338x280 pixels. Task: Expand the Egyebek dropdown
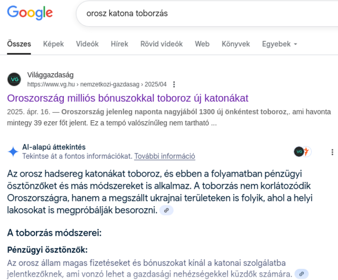tap(279, 44)
